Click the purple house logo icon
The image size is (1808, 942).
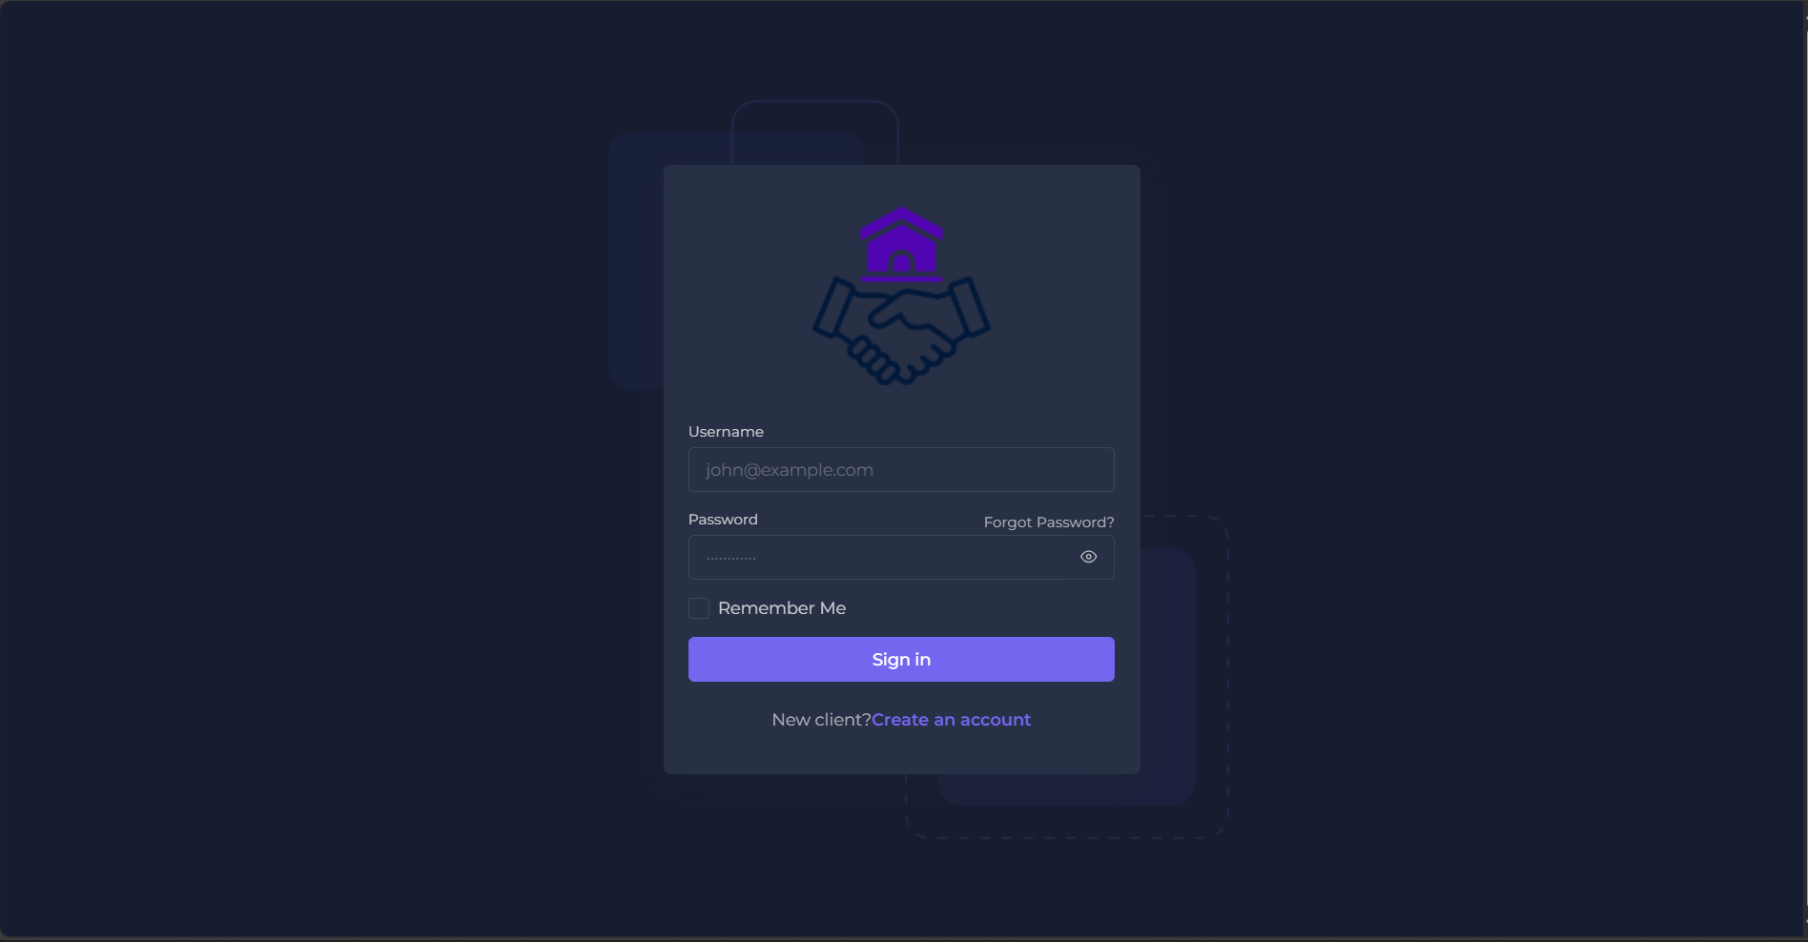click(x=901, y=245)
